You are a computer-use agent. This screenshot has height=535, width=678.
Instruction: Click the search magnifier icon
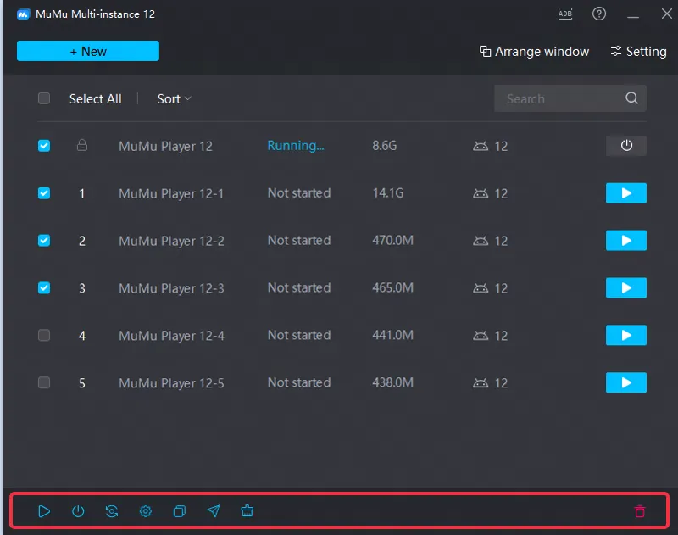click(631, 98)
